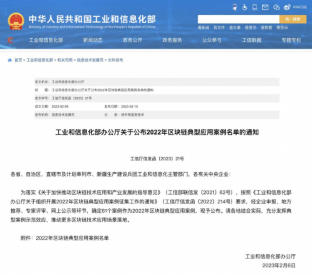Screen dimensions: 312x276
Task: Focus the site search input box
Action: pos(238,19)
